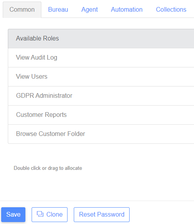
Task: Pick the Browse Customer Folder role
Action: [101, 134]
